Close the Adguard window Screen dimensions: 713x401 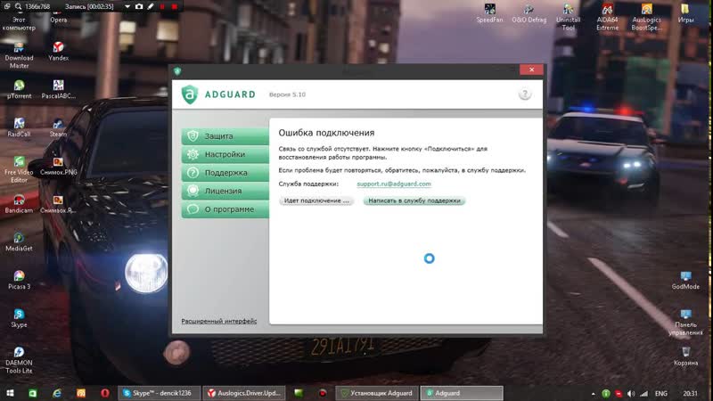[x=531, y=70]
